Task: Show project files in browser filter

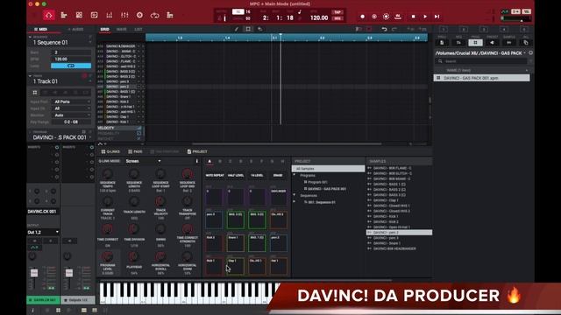Action: point(442,43)
